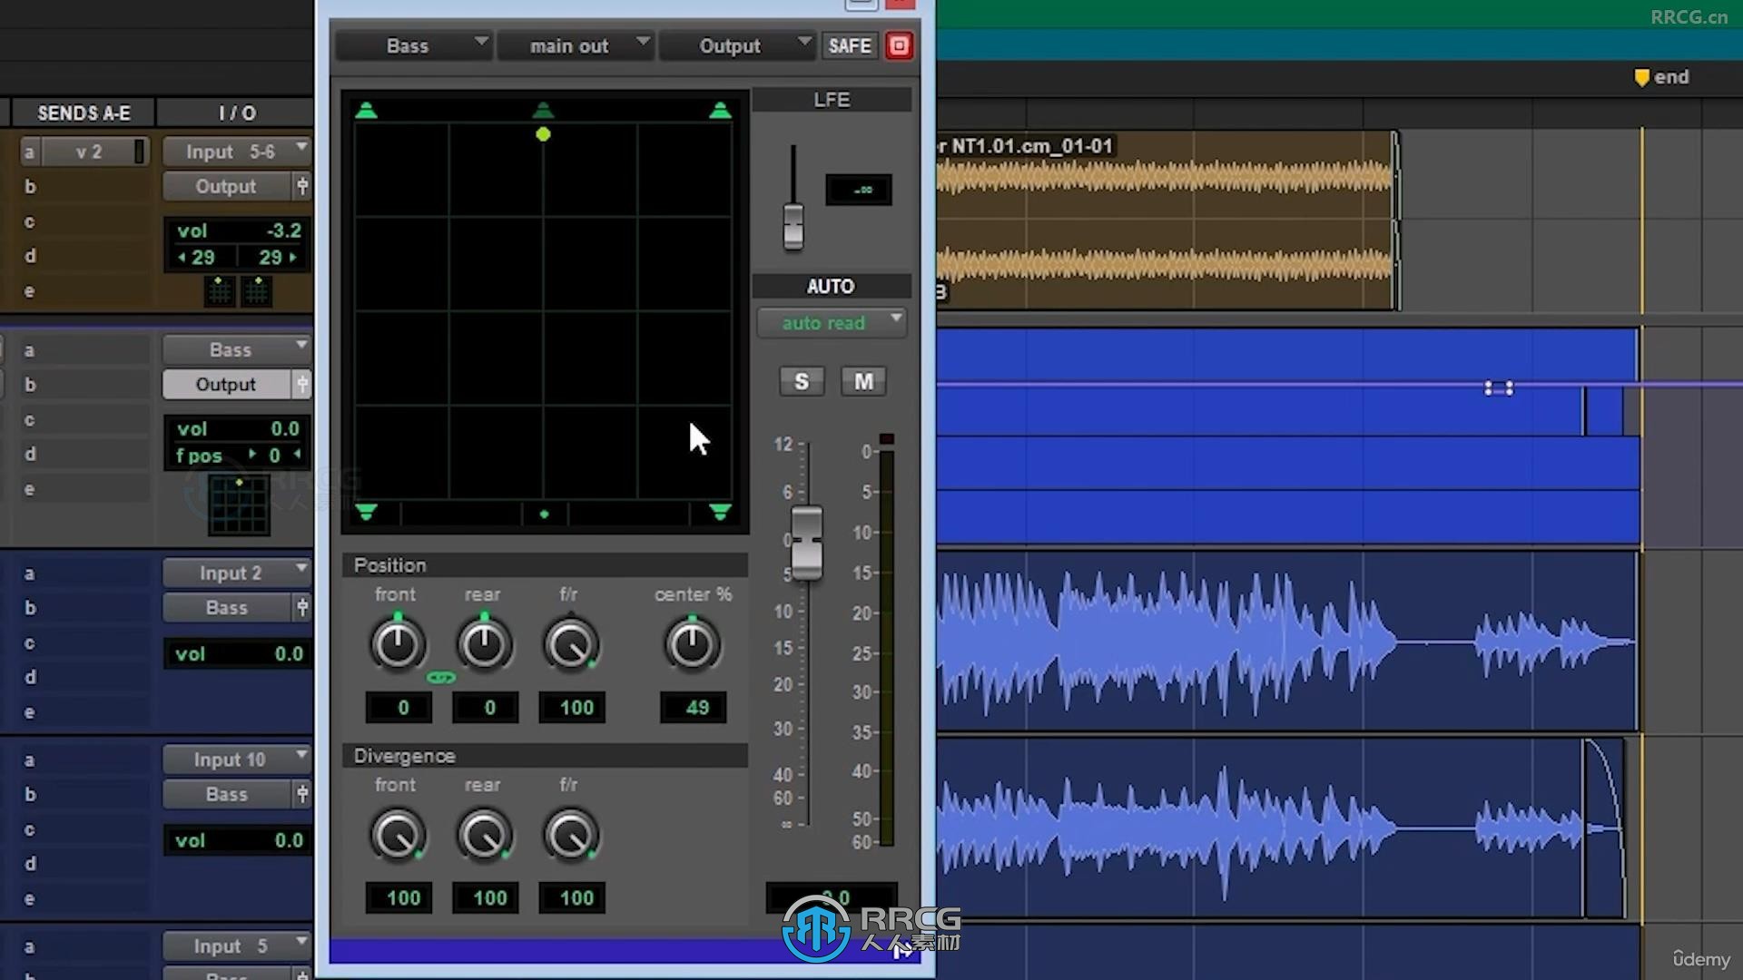This screenshot has width=1743, height=980.
Task: Solo the track with the S button
Action: click(x=802, y=381)
